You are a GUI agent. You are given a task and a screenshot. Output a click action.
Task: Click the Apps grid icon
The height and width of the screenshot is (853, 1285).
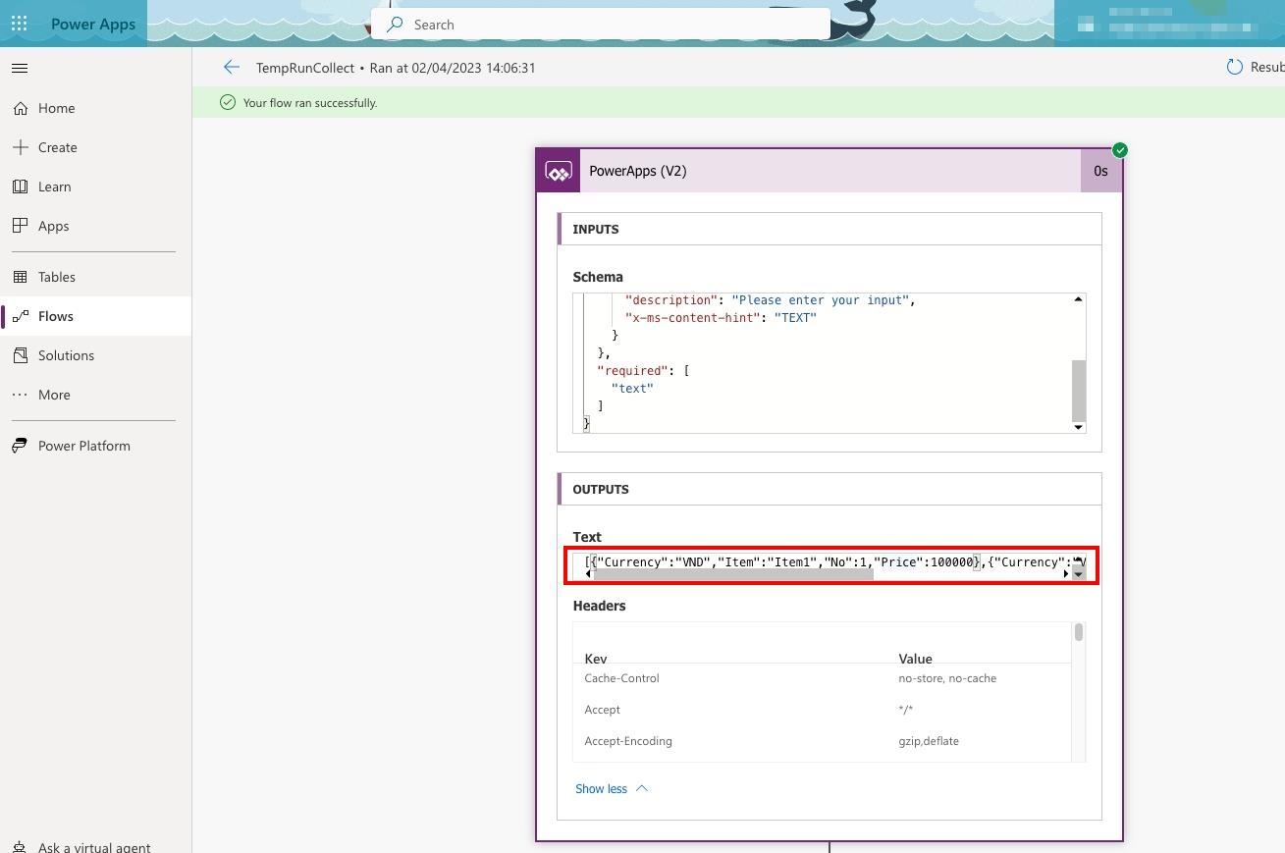(20, 226)
